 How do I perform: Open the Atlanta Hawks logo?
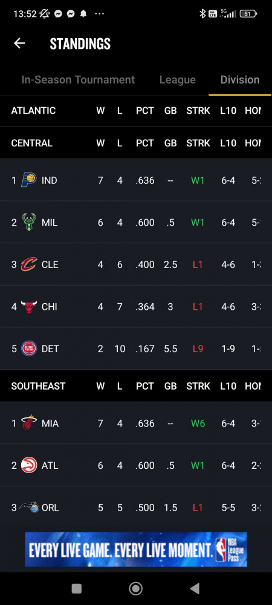(x=29, y=465)
